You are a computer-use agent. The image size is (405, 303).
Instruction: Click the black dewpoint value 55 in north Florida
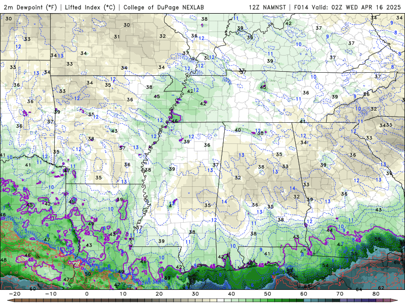[354, 254]
